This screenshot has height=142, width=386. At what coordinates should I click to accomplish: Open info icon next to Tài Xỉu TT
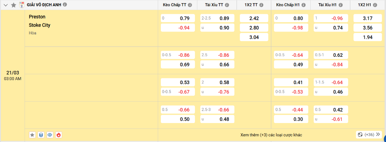(227, 5)
